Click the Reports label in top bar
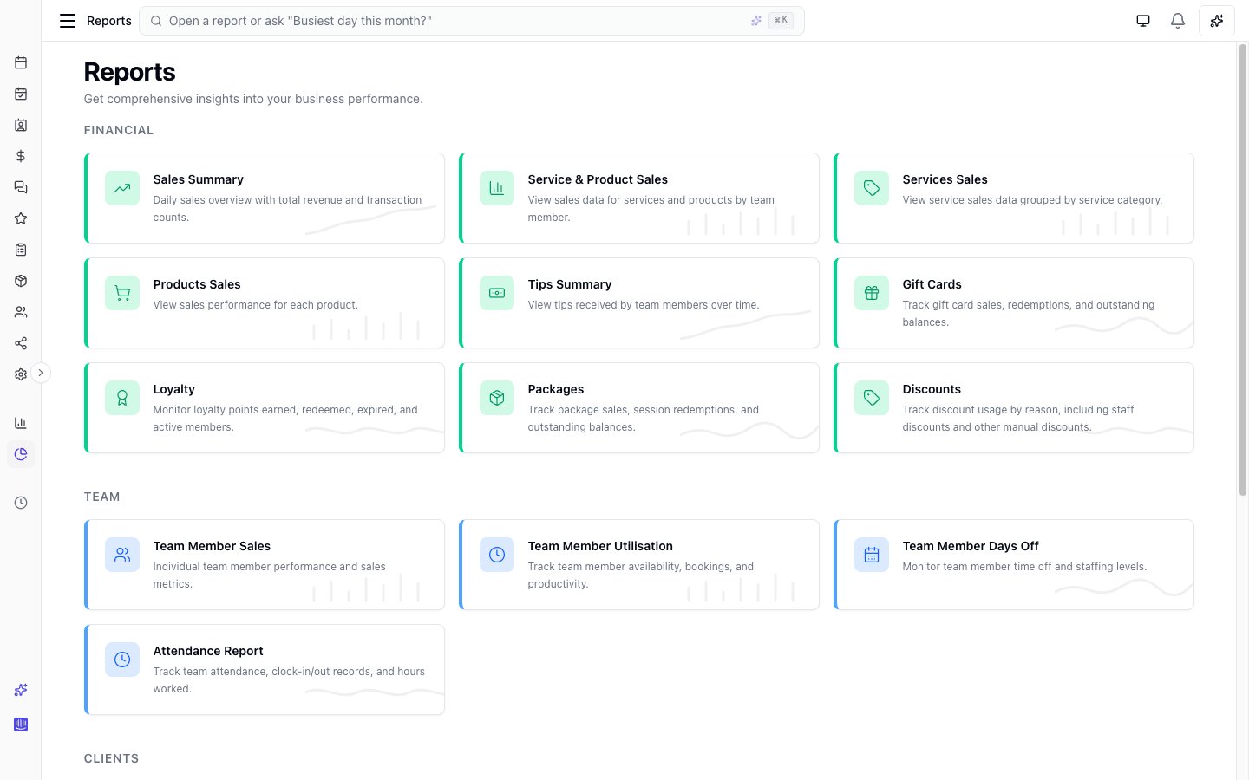This screenshot has width=1249, height=780. click(109, 21)
